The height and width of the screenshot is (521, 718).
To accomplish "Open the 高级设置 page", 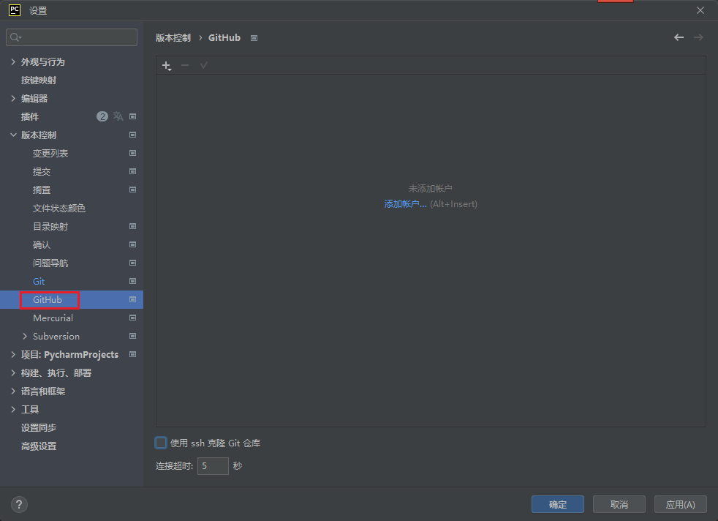I will click(39, 446).
